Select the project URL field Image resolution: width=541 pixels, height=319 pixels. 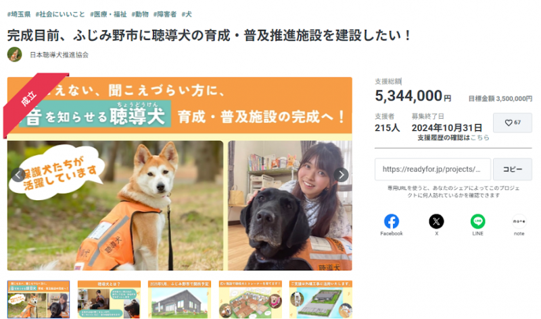click(433, 169)
